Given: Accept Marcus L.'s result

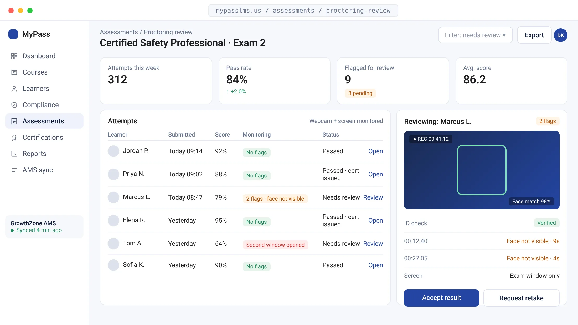Looking at the screenshot, I should pyautogui.click(x=441, y=298).
